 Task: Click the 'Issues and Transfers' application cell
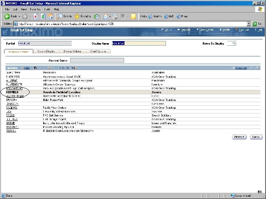coord(164,123)
